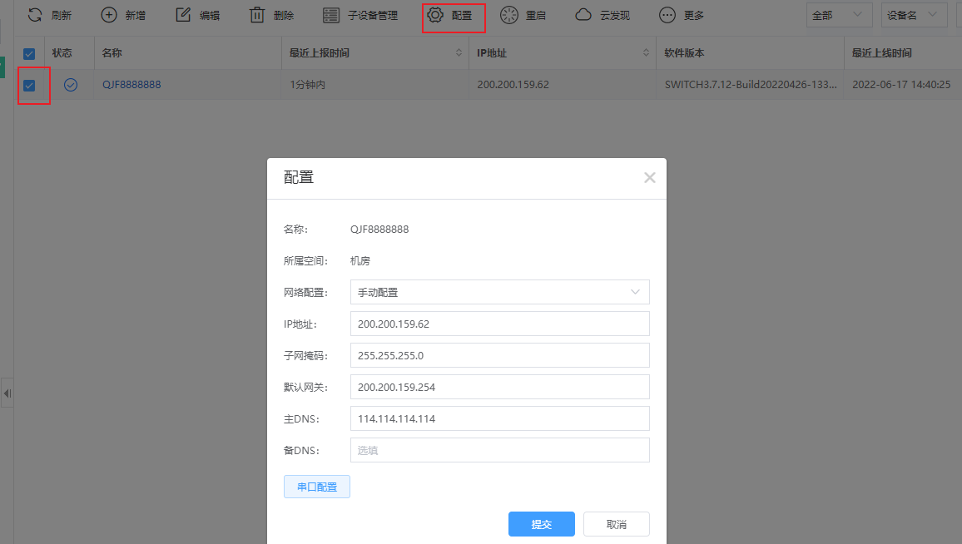
Task: Open 子设备管理 sub-device management
Action: 360,15
